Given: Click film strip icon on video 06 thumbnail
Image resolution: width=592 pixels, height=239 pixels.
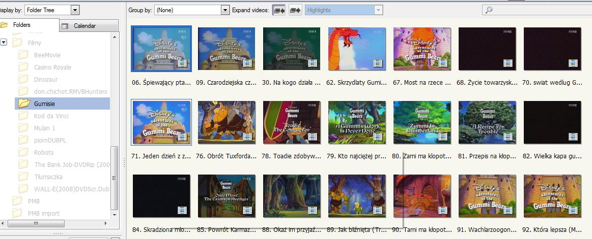Looking at the screenshot, I should (182, 63).
